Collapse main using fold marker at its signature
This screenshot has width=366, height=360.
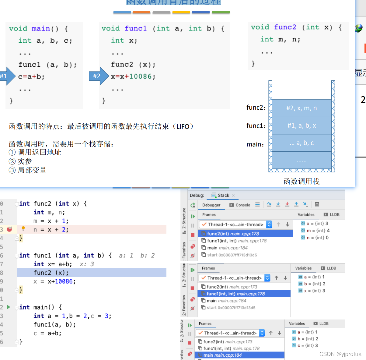point(17,307)
